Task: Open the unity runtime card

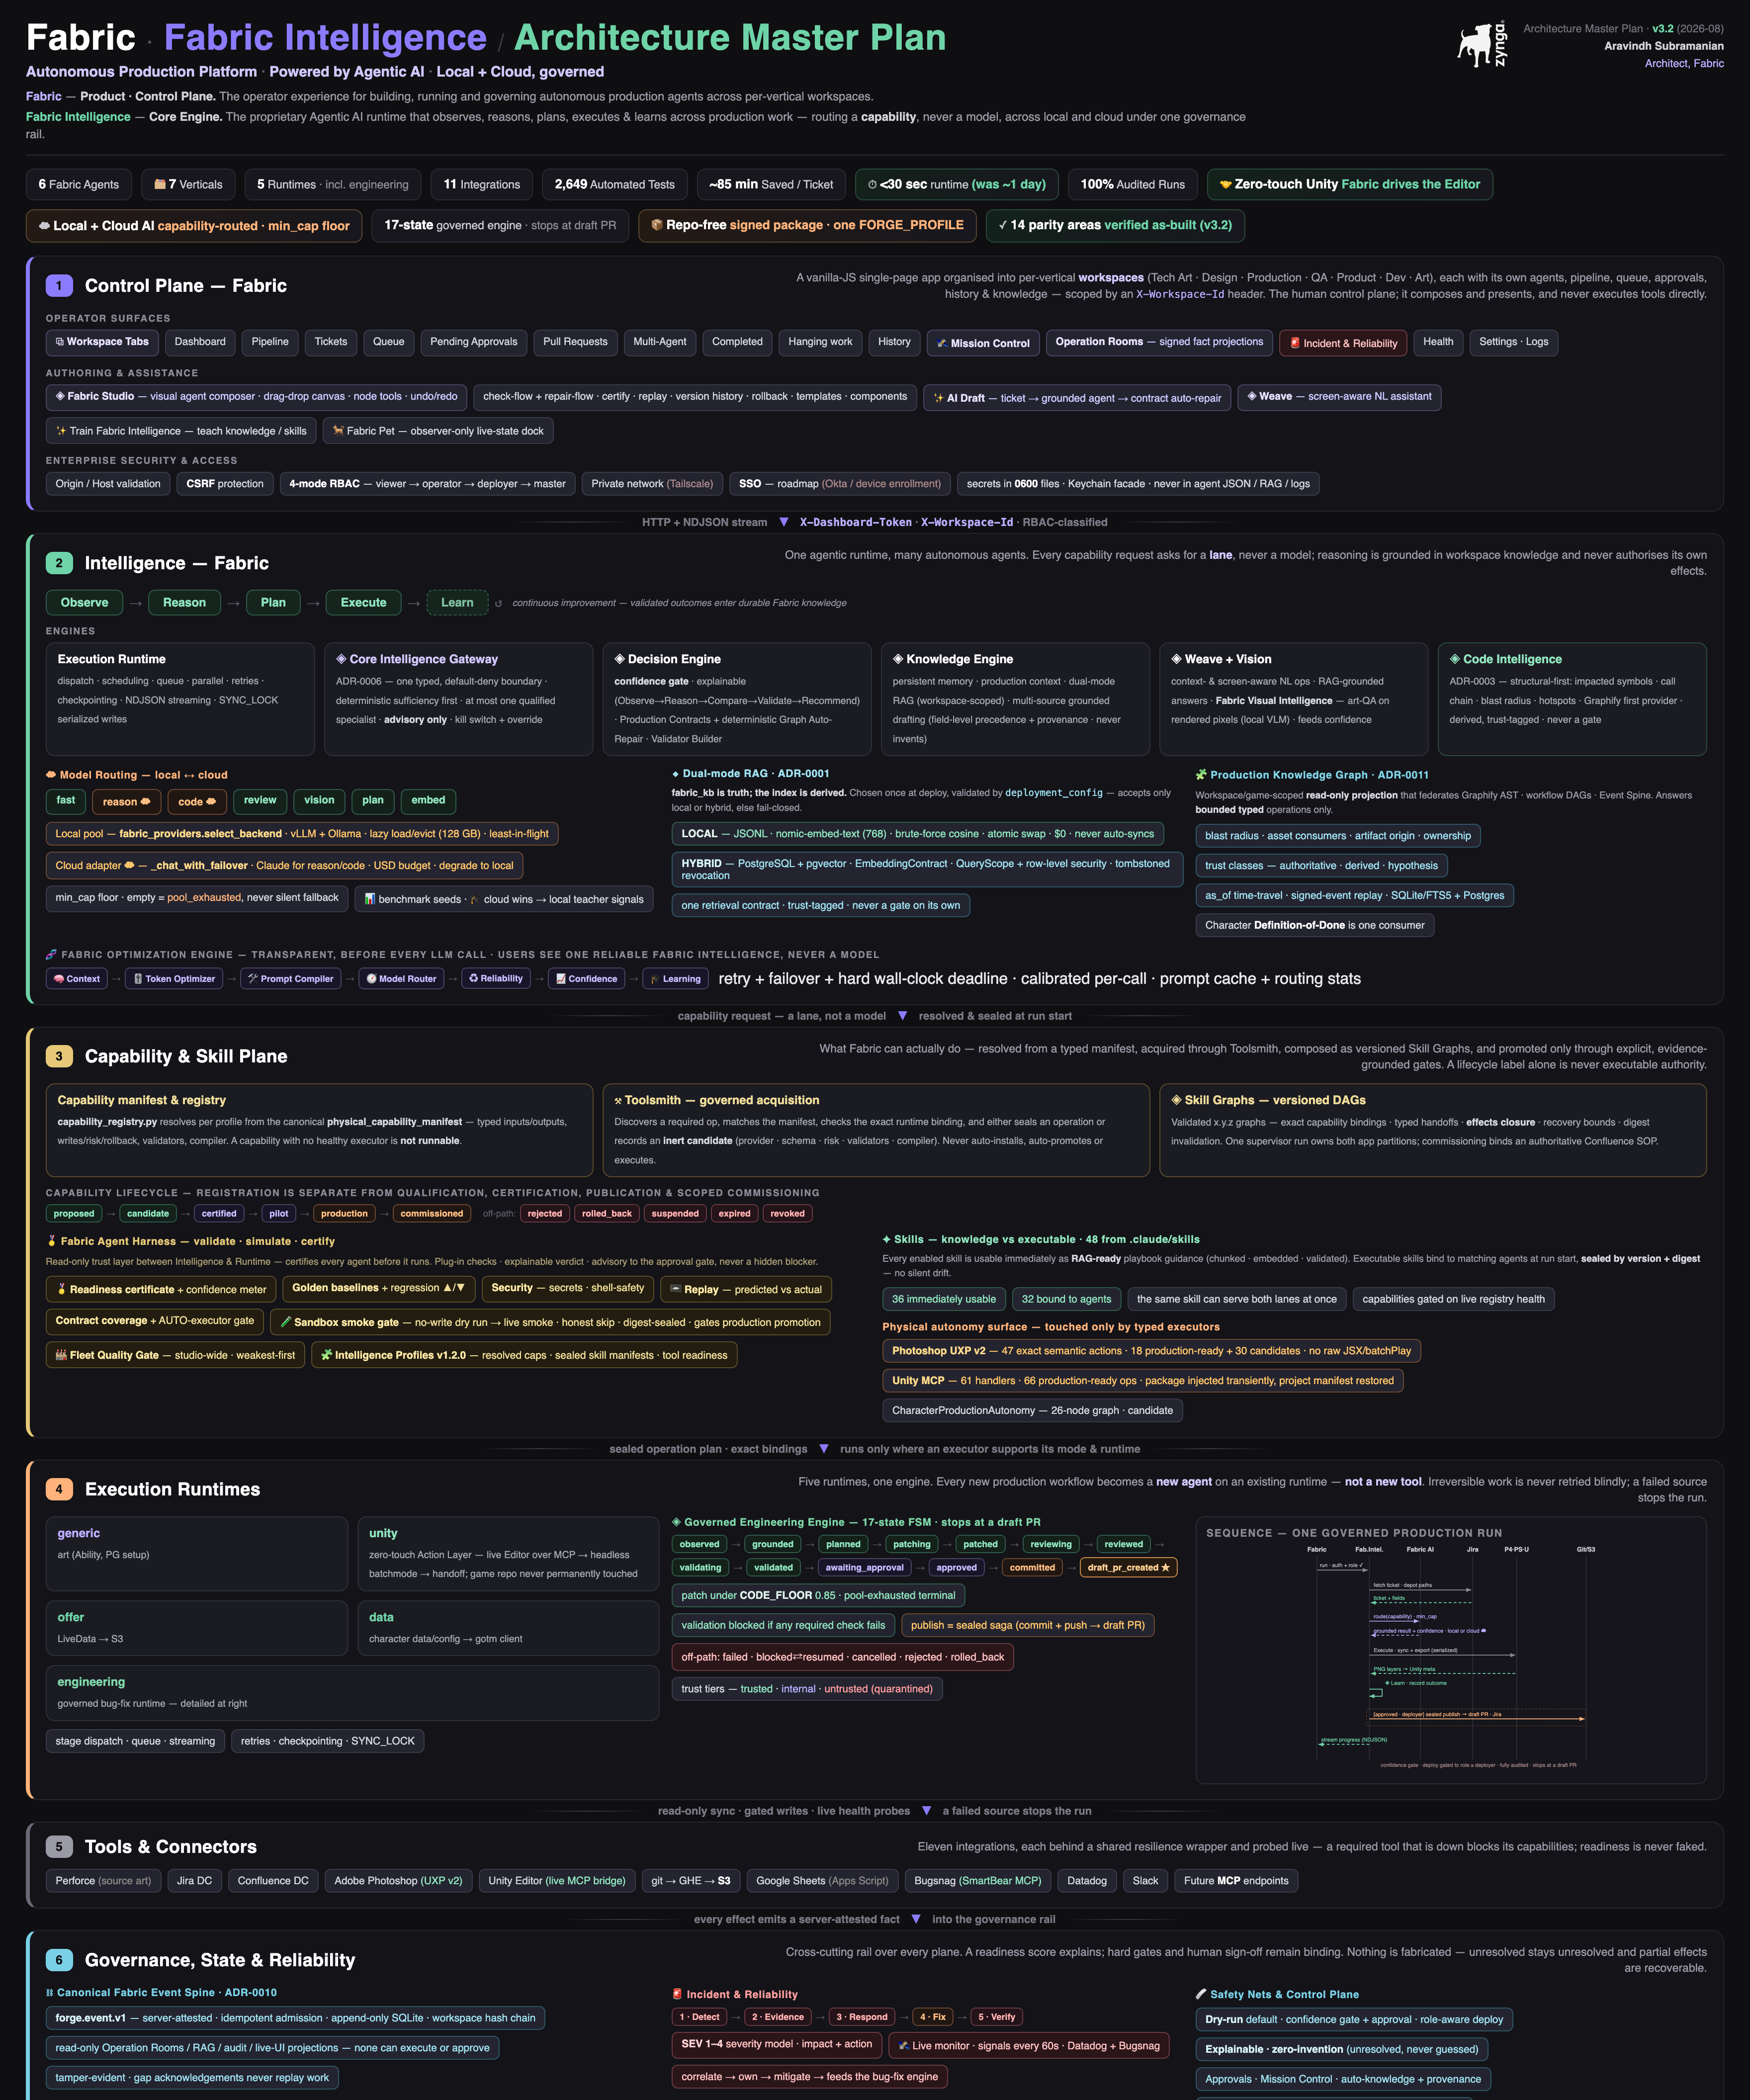Action: (x=508, y=1554)
